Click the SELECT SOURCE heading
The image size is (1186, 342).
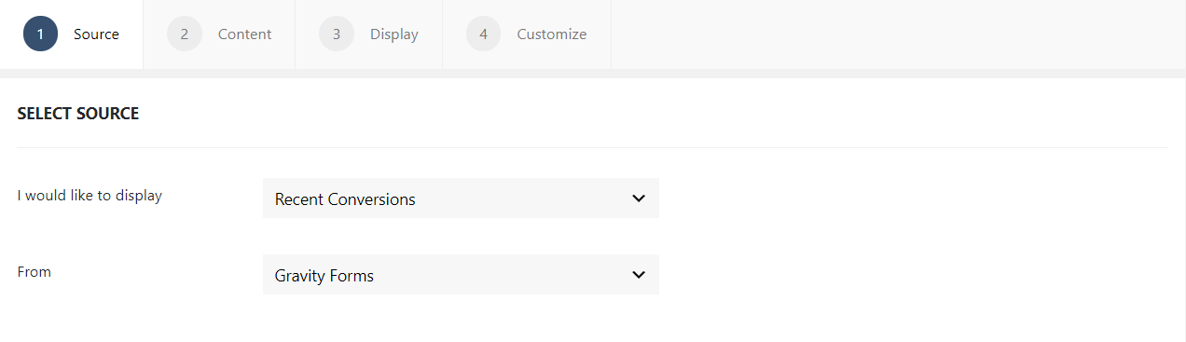[78, 114]
